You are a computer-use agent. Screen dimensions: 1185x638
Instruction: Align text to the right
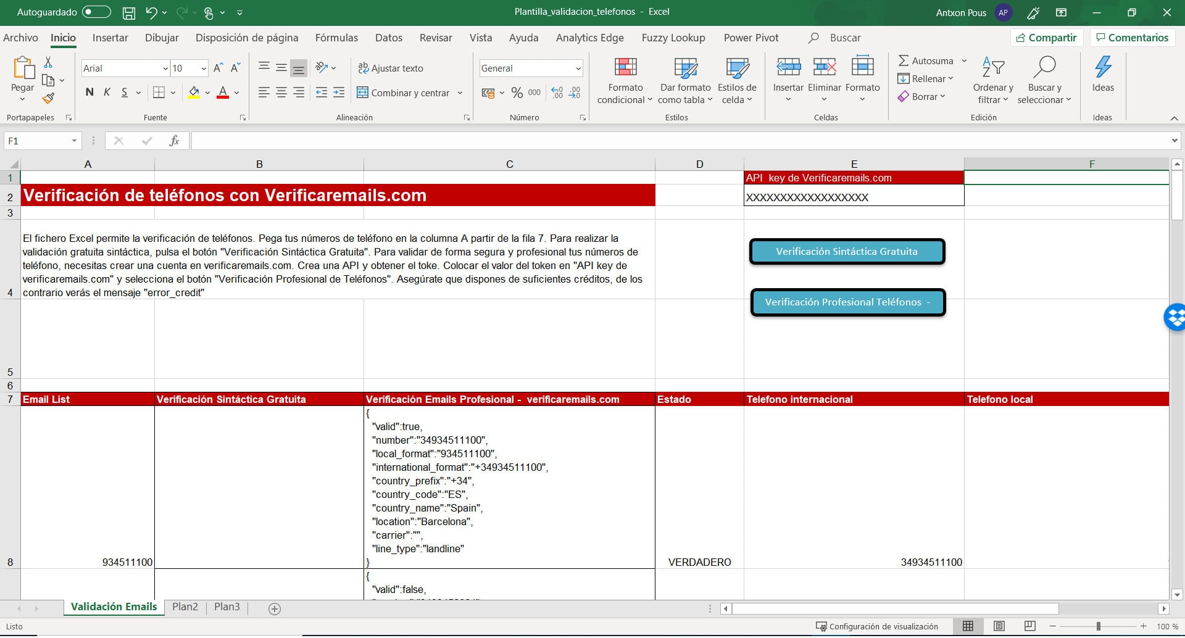[x=299, y=93]
